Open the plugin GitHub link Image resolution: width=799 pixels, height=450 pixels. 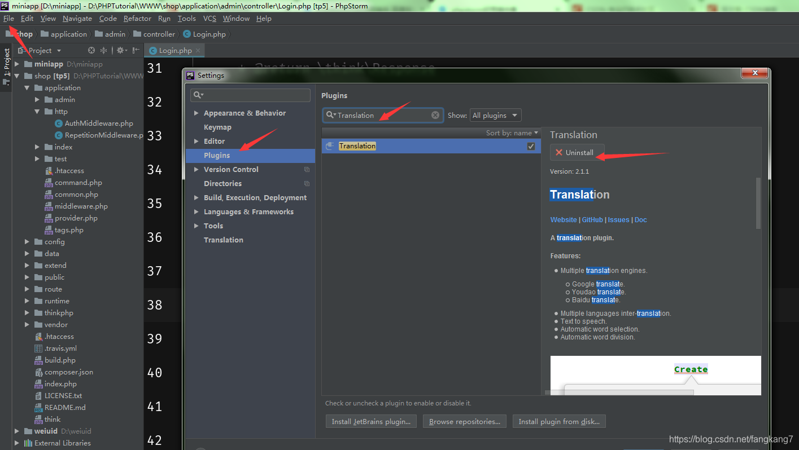(x=592, y=220)
